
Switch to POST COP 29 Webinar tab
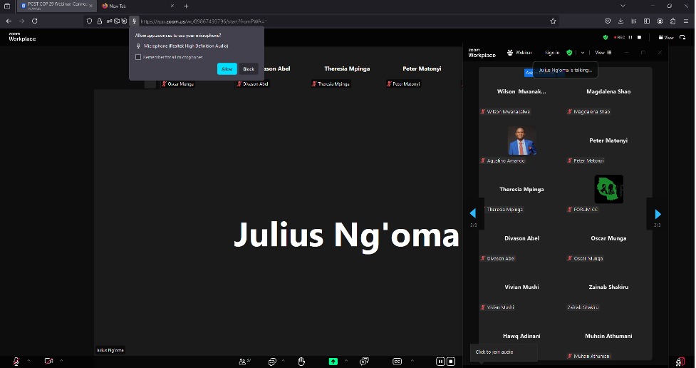(x=56, y=6)
